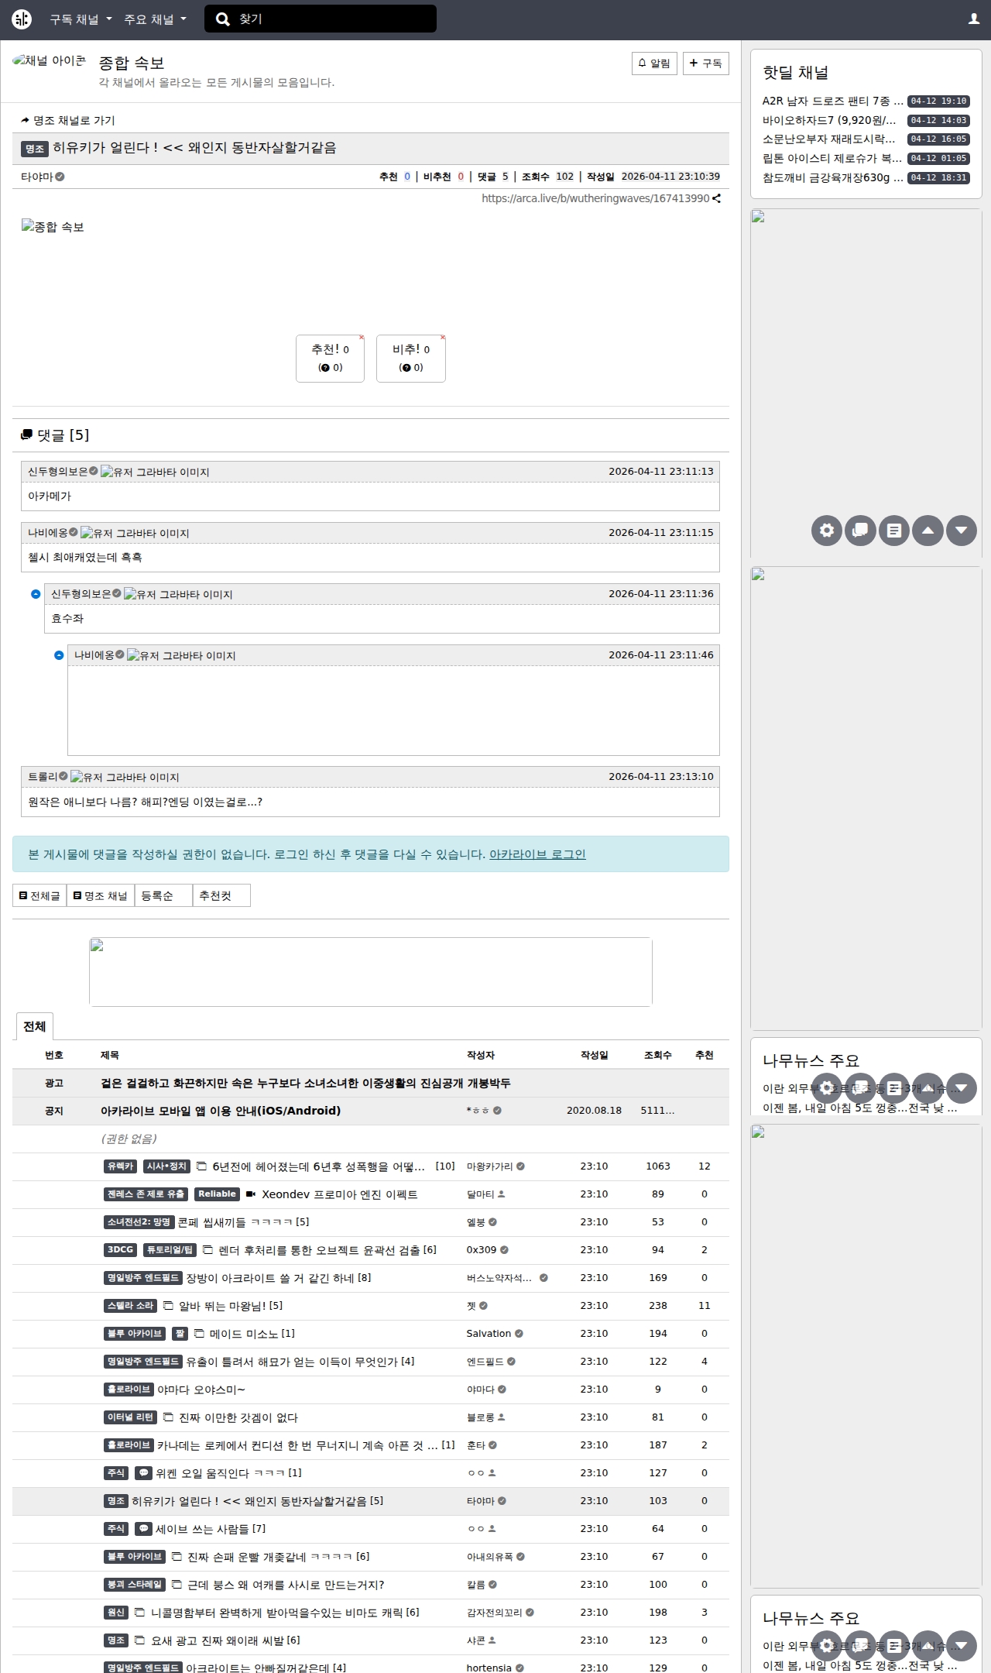The width and height of the screenshot is (991, 1673).
Task: Click avatar image of 트롤리 commenter
Action: tap(125, 777)
